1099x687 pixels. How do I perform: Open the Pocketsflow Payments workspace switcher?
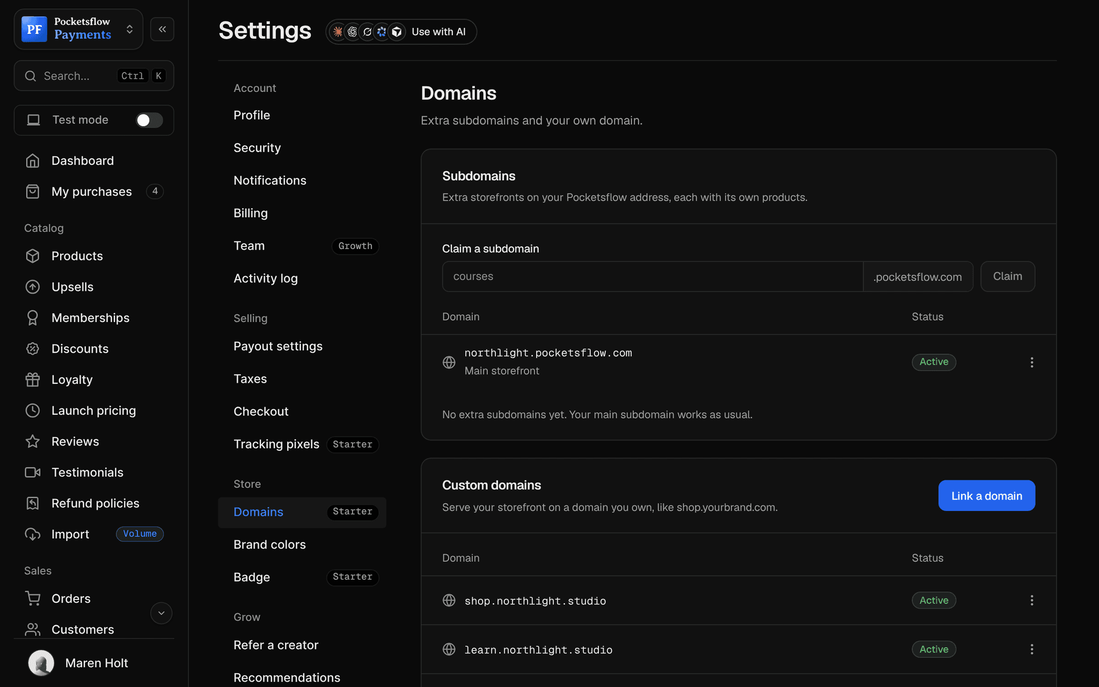78,29
